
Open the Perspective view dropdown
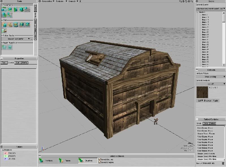coord(46,1)
